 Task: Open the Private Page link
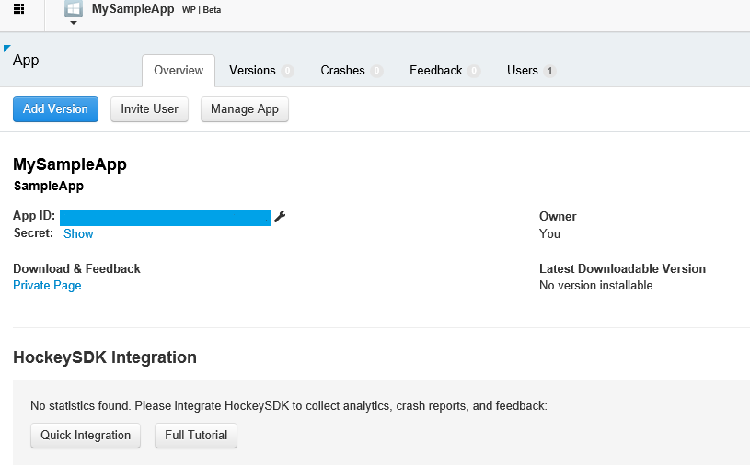[47, 286]
